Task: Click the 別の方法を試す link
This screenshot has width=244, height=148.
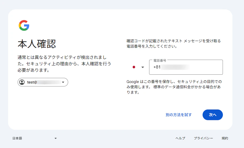Action: point(179,115)
